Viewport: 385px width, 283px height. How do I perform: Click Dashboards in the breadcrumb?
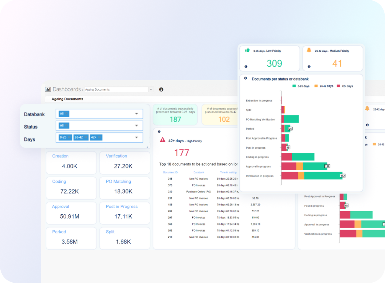point(66,89)
